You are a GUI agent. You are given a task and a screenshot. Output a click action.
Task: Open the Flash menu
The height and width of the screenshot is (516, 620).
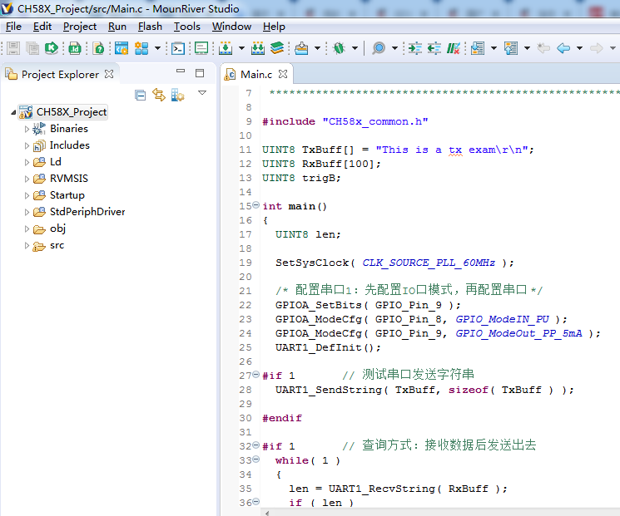150,27
